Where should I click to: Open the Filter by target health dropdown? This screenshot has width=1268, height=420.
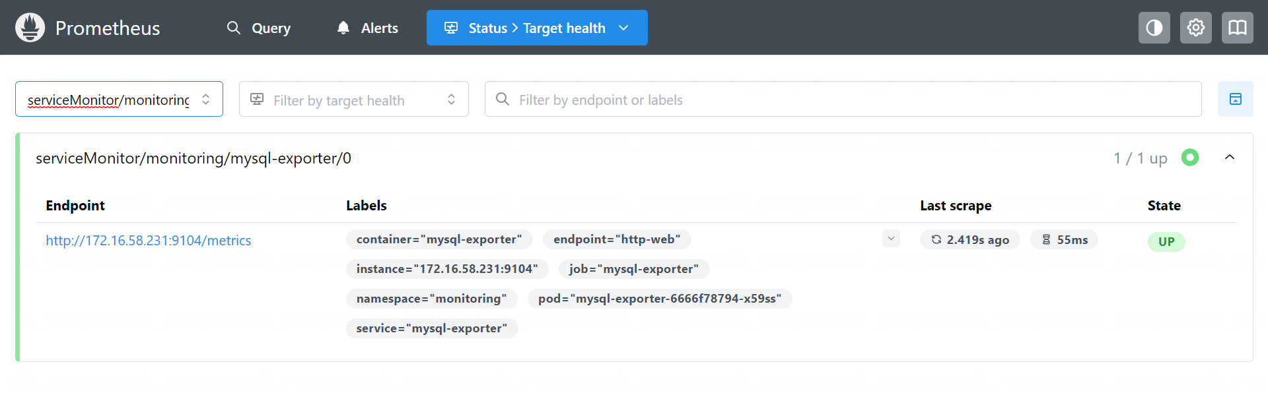353,99
